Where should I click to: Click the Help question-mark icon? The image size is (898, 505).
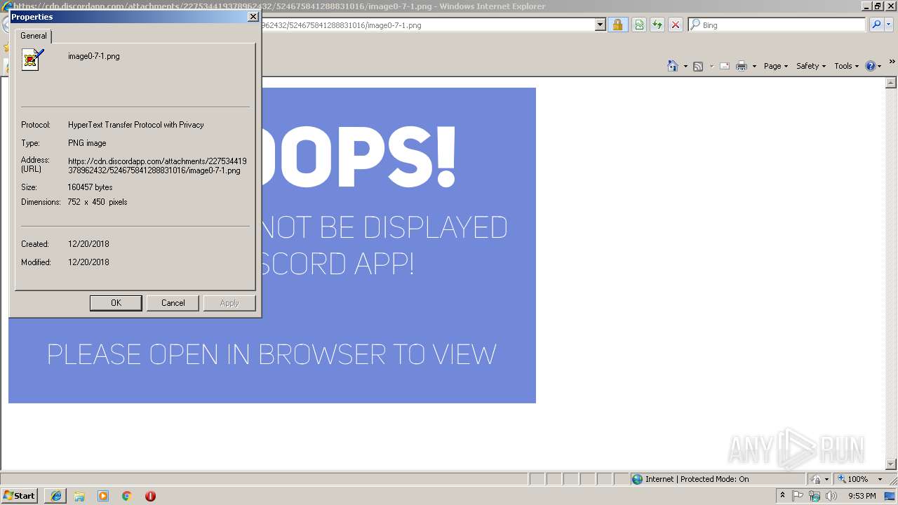(x=871, y=66)
